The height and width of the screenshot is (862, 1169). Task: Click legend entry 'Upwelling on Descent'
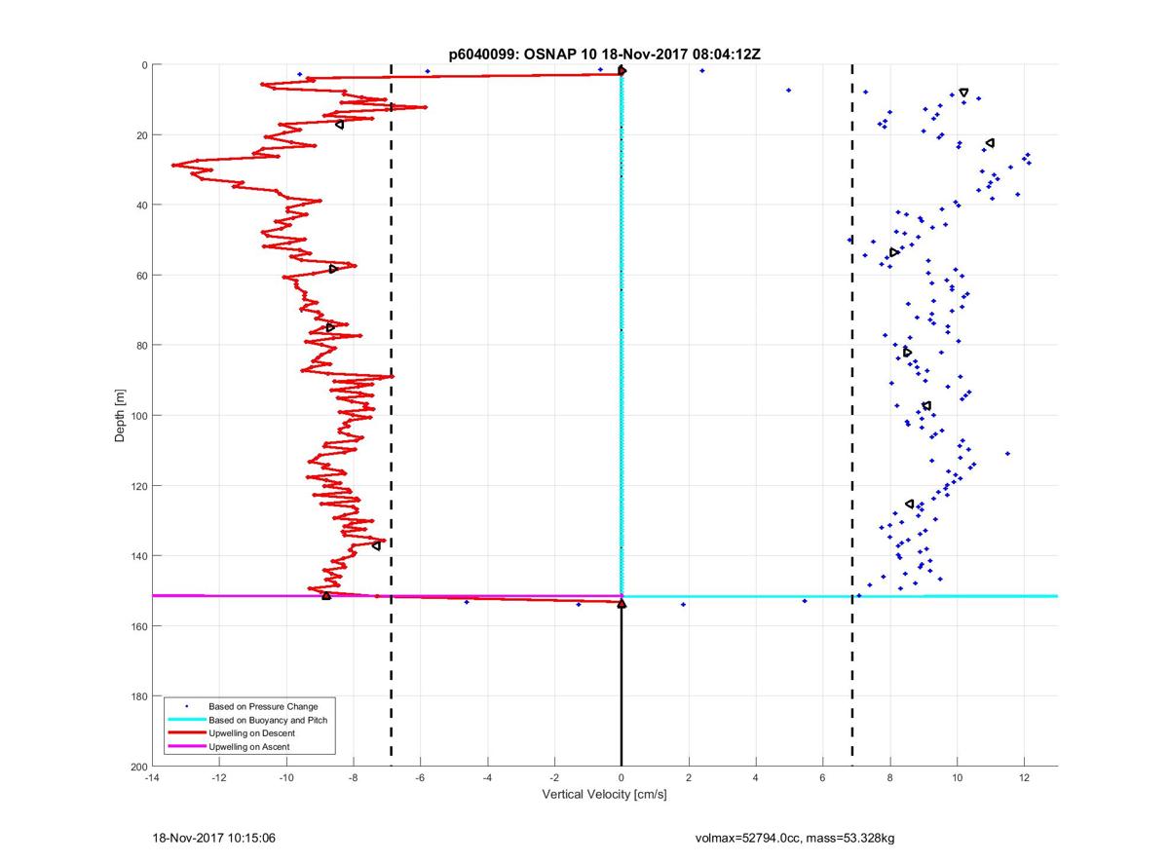[x=251, y=733]
